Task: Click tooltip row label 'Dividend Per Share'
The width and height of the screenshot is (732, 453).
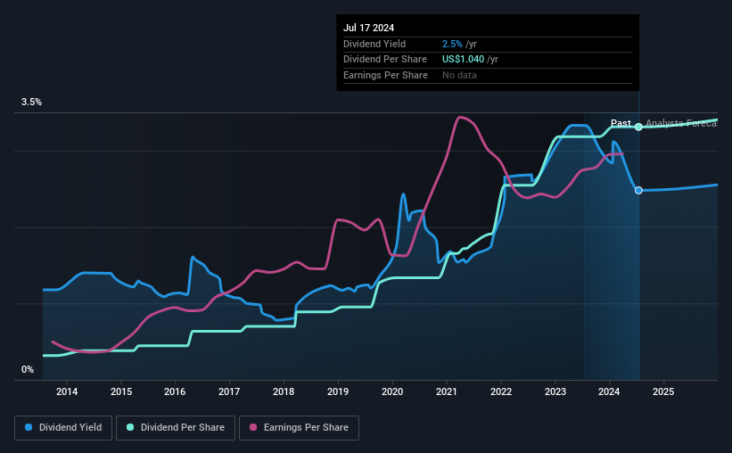Action: [385, 60]
